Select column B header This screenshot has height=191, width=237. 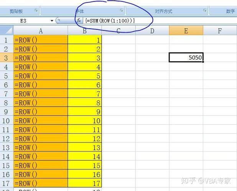coord(85,31)
